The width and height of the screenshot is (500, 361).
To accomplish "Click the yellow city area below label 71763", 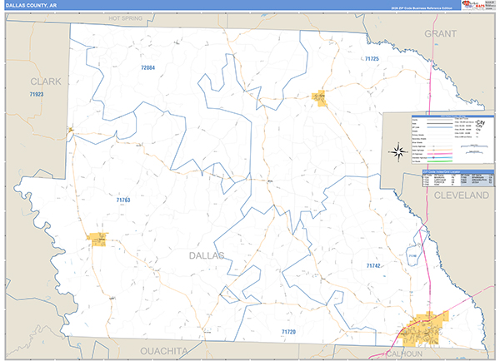I will point(97,240).
